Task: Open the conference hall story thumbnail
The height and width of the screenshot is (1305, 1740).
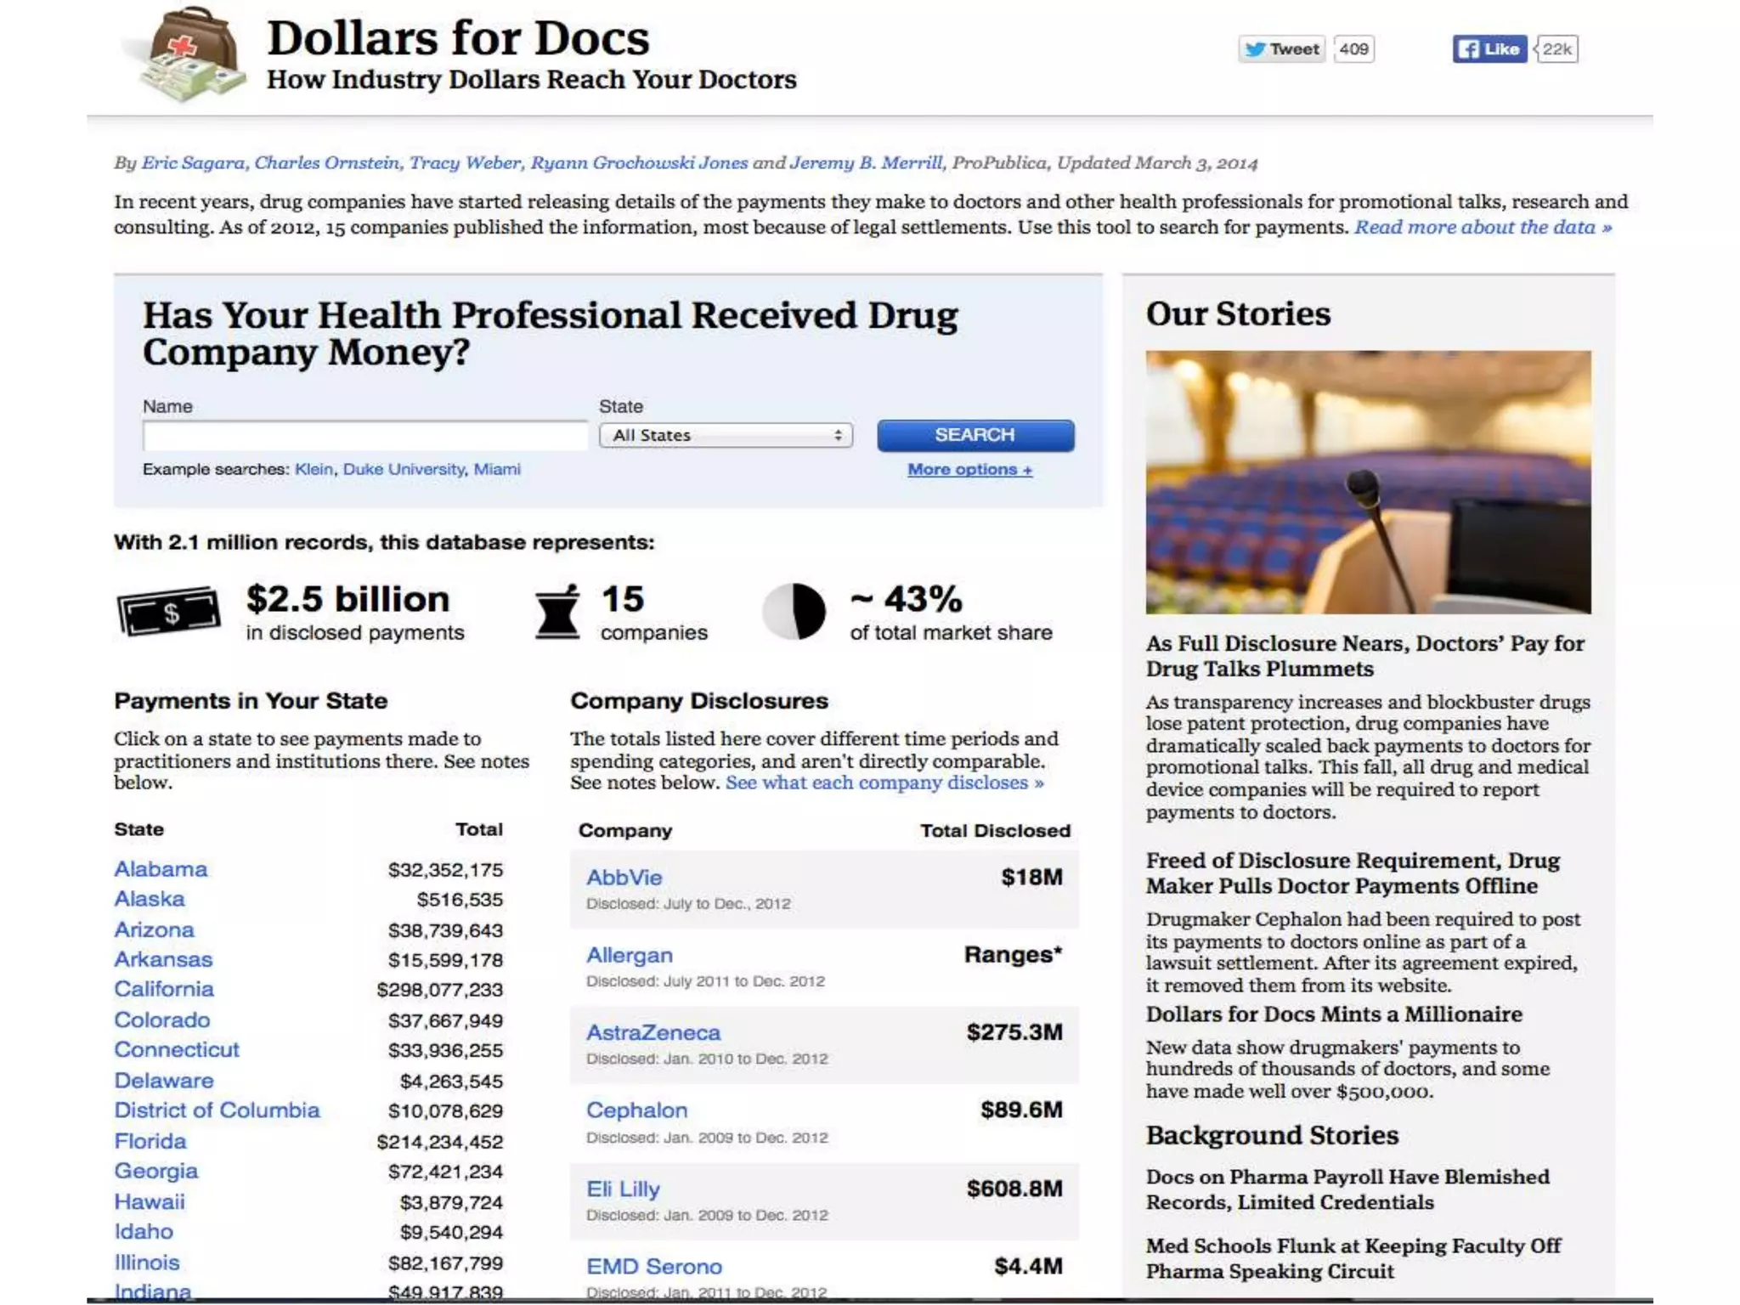Action: [1368, 482]
